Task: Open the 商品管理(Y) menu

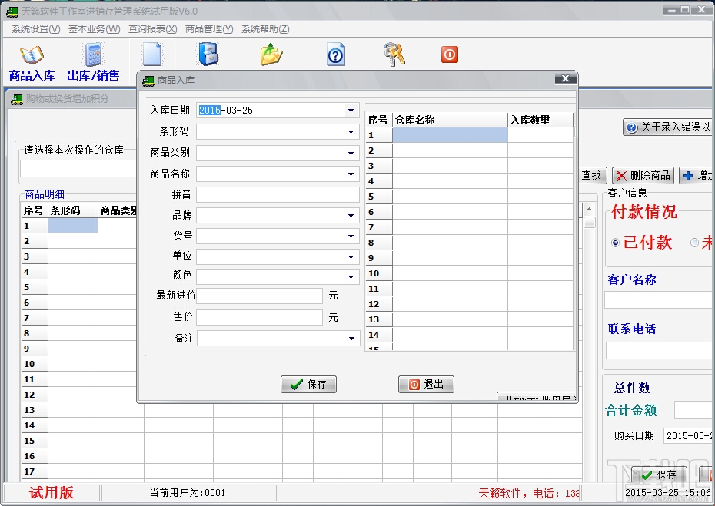Action: click(x=209, y=29)
